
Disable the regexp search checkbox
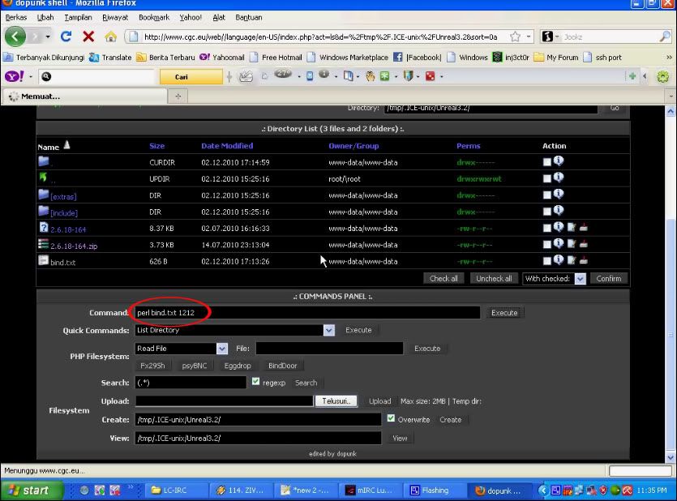[256, 382]
